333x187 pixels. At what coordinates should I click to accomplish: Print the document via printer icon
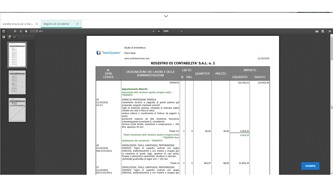(317, 31)
